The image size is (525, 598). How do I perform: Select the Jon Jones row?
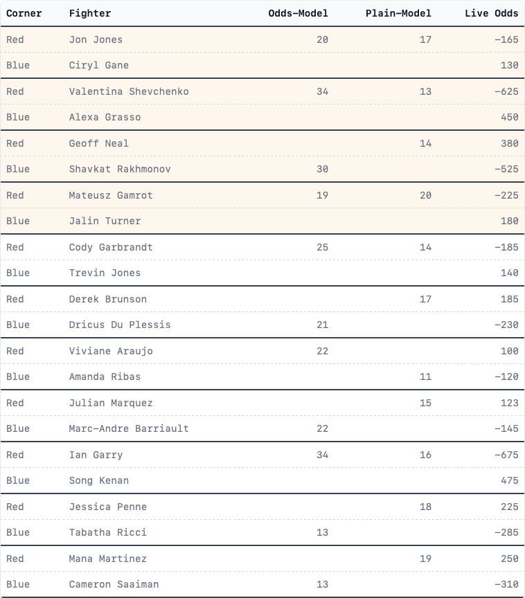(x=262, y=39)
